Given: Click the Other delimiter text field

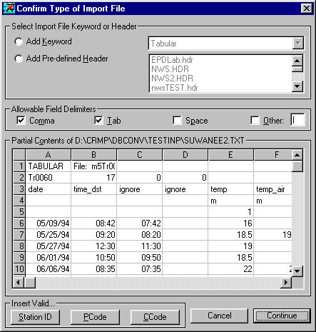Looking at the screenshot, I should (x=297, y=120).
